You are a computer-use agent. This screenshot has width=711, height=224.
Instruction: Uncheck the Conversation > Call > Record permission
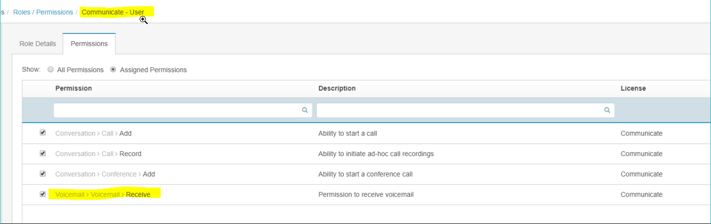point(43,153)
